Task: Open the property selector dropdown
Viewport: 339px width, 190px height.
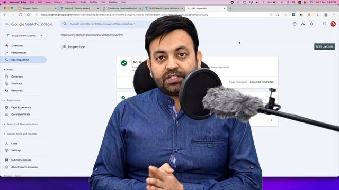Action: click(25, 35)
